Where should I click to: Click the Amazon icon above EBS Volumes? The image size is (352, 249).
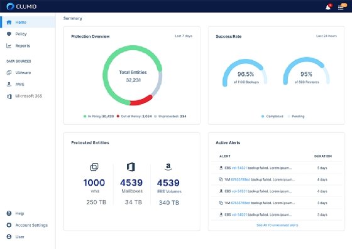click(x=168, y=167)
